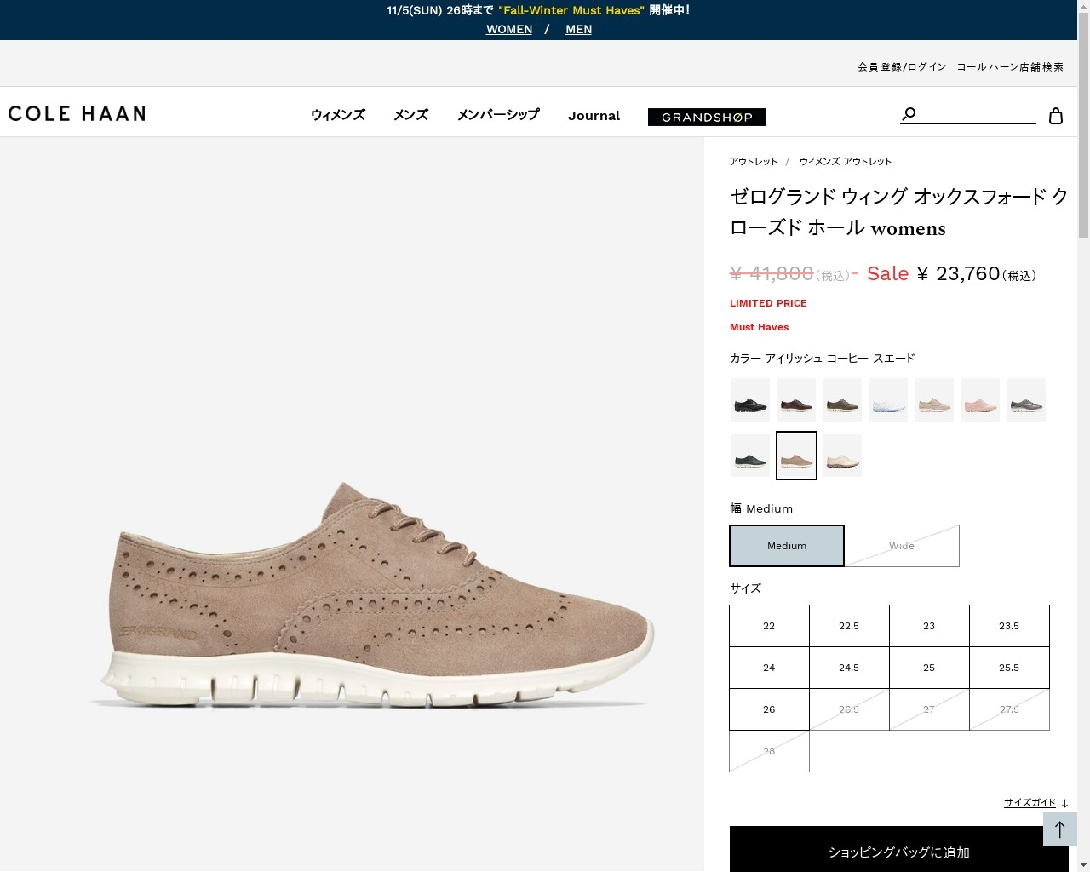Select the black shoe color thumbnail
Viewport: 1090px width, 872px height.
click(750, 399)
